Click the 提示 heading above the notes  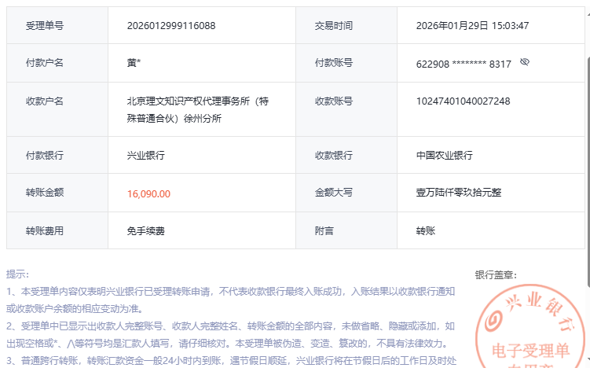(x=17, y=274)
